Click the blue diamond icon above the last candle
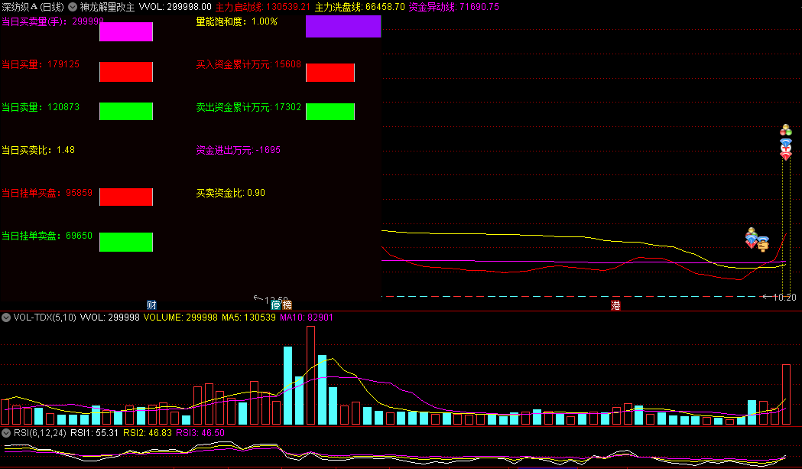Viewport: 802px width, 469px height. click(x=786, y=142)
